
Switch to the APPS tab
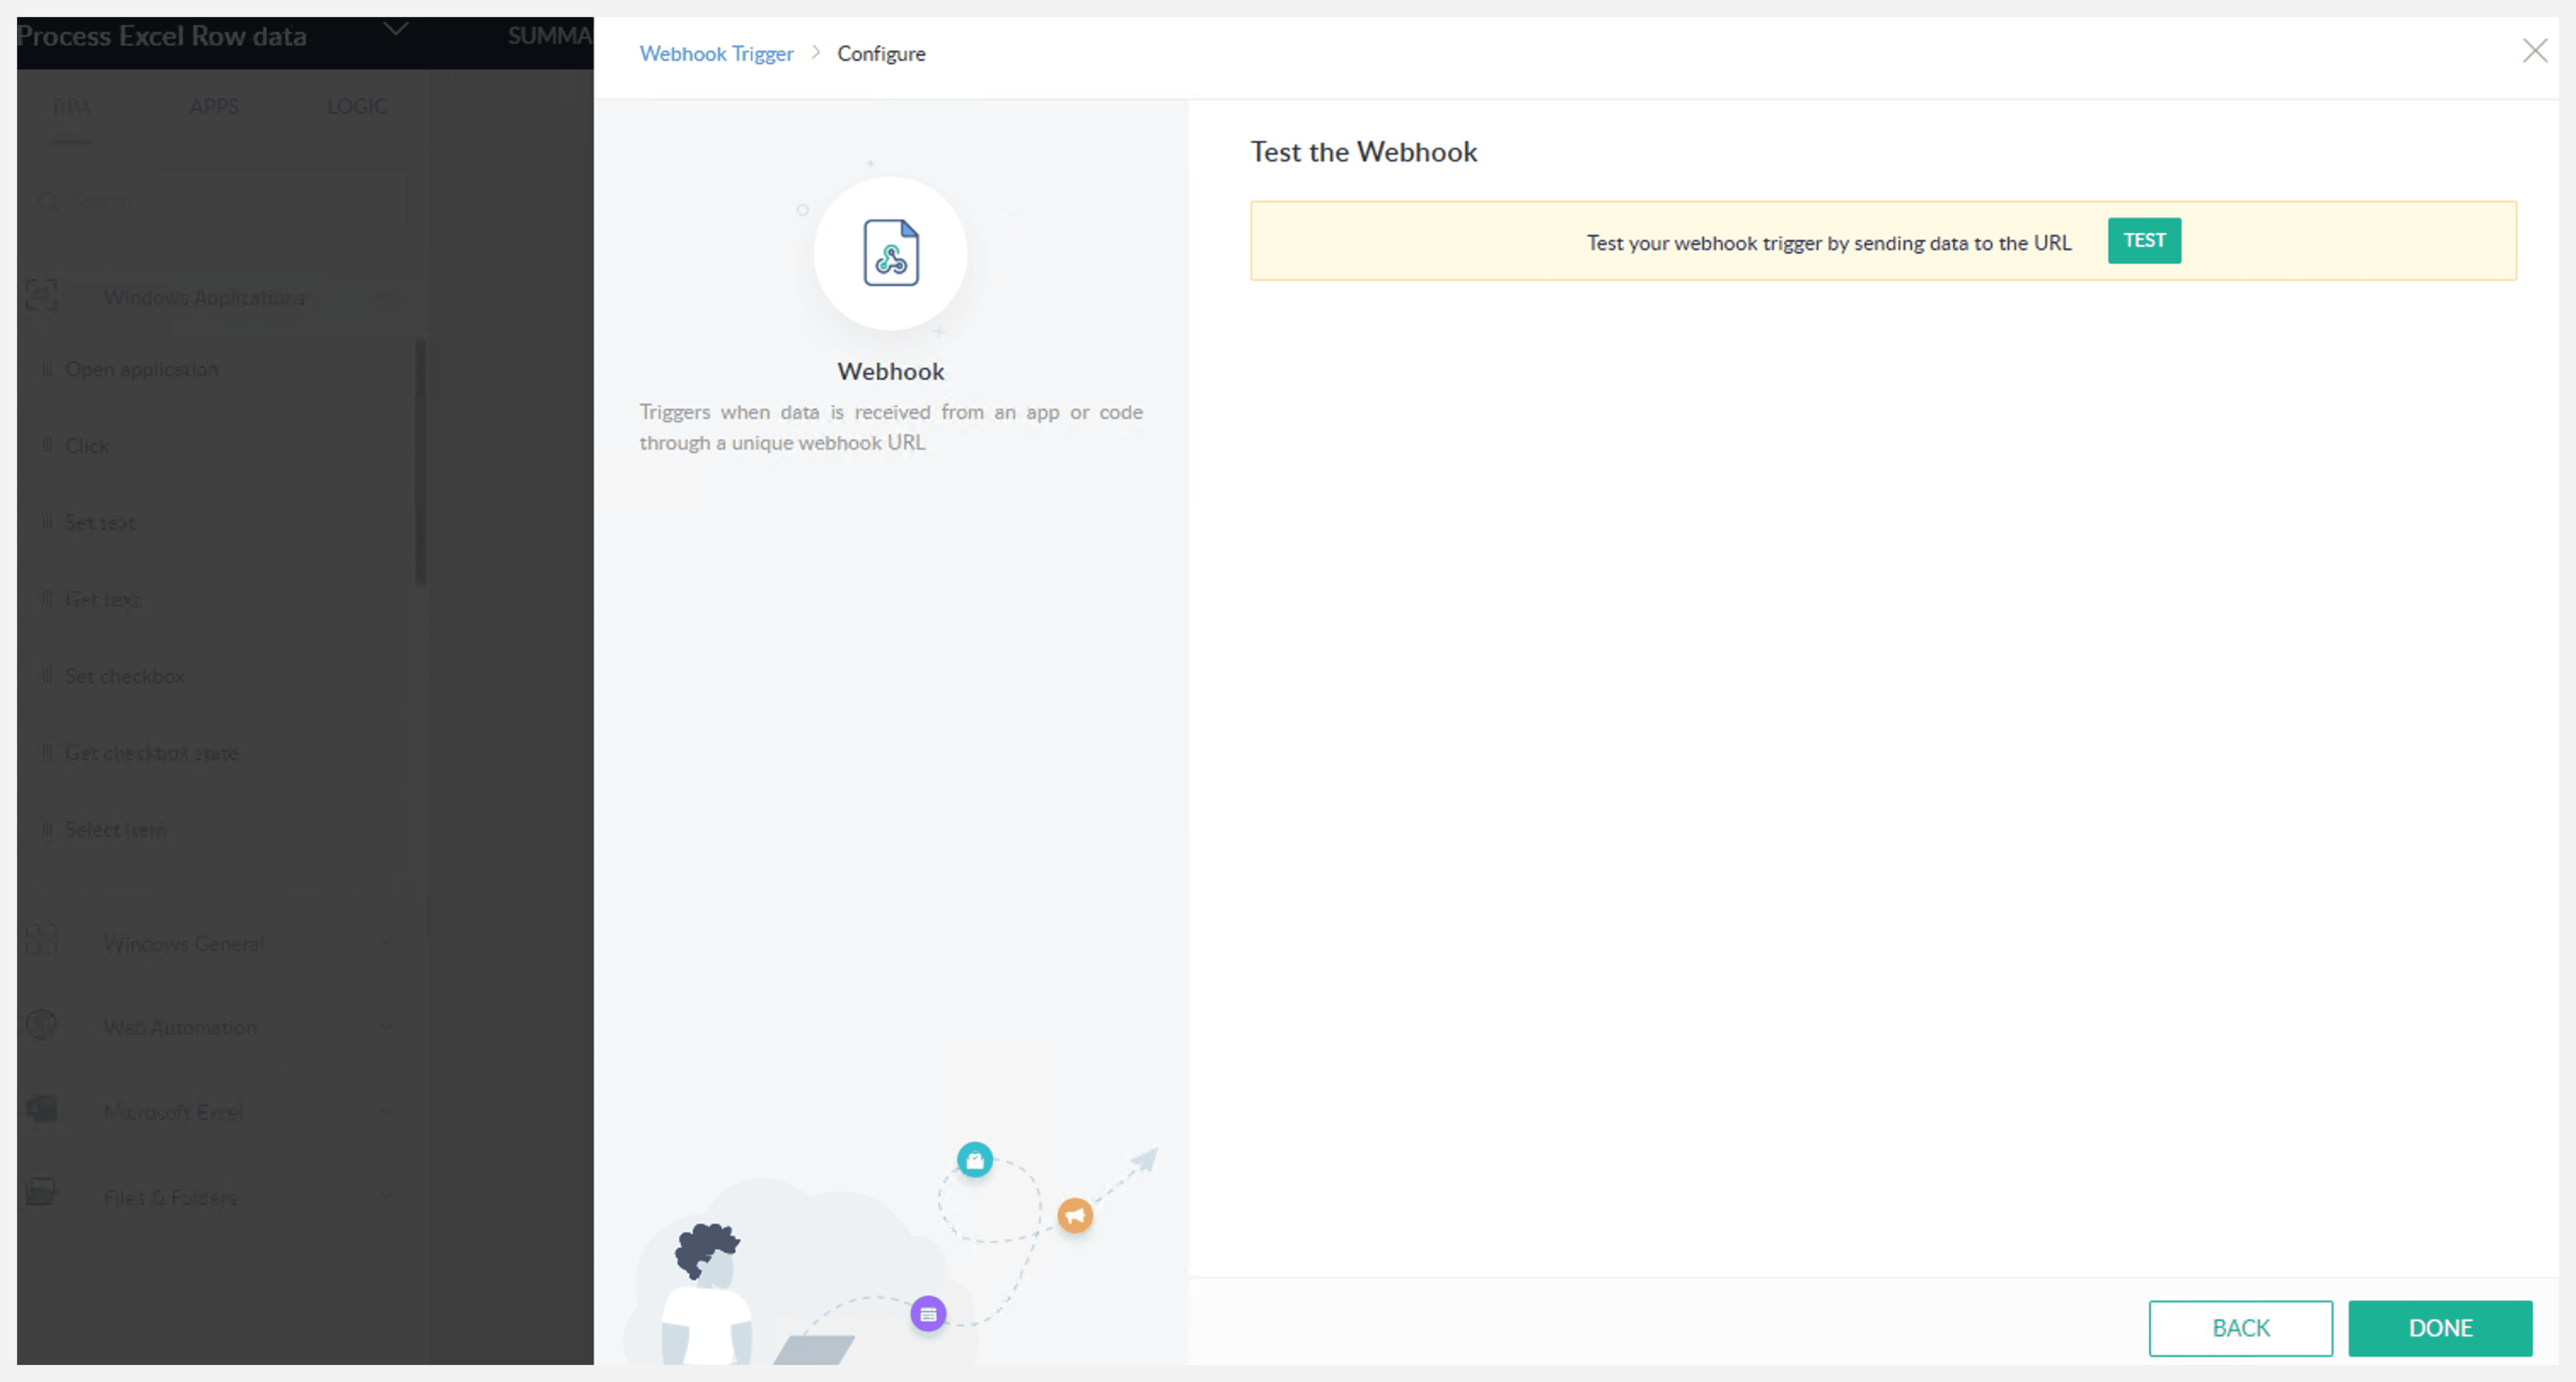(x=214, y=106)
